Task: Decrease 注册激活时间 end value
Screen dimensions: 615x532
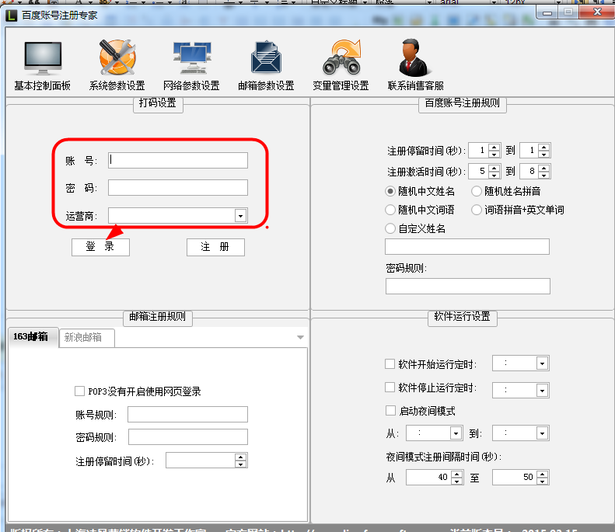Action: pyautogui.click(x=543, y=175)
